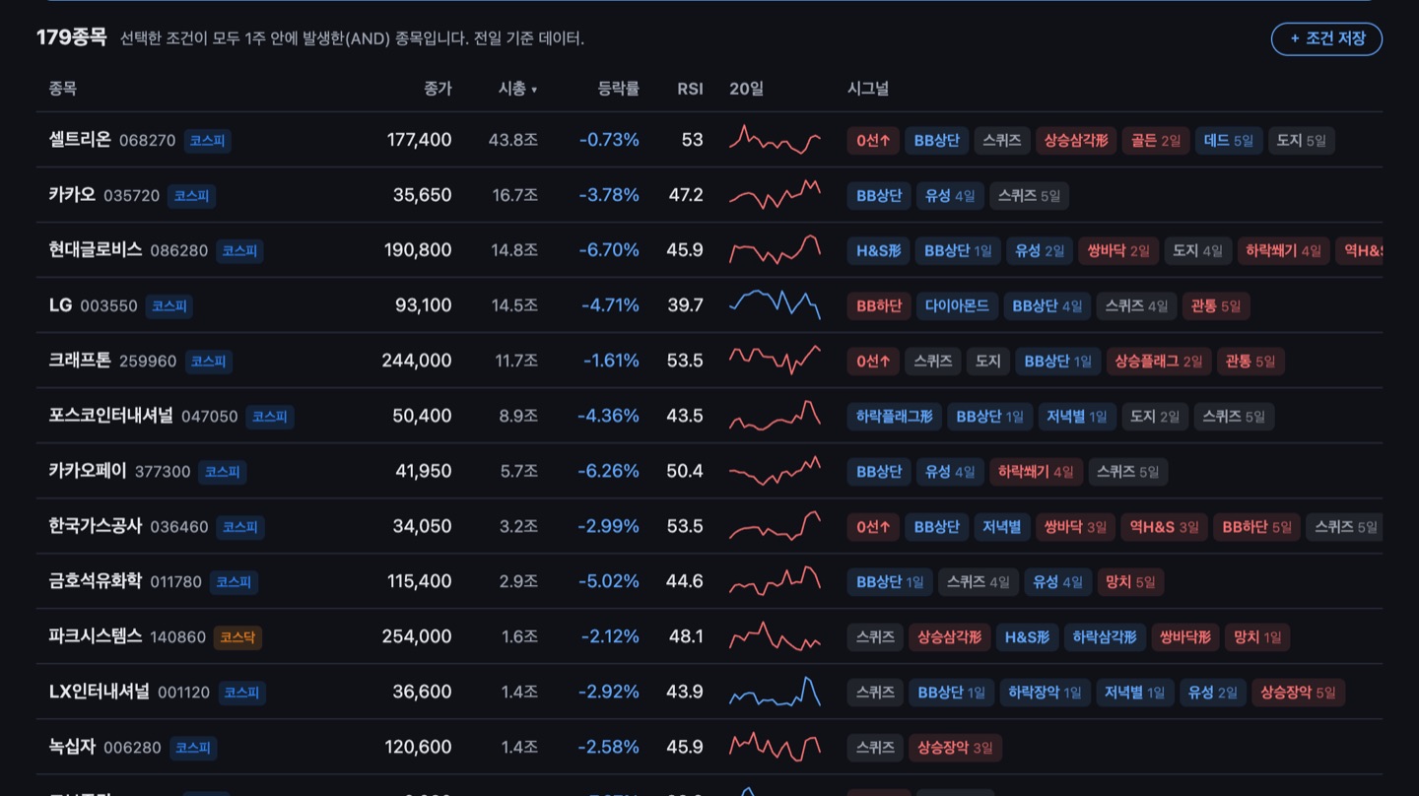Select 파크시스템스 코스닥 market badge
This screenshot has height=796, width=1419.
click(237, 637)
